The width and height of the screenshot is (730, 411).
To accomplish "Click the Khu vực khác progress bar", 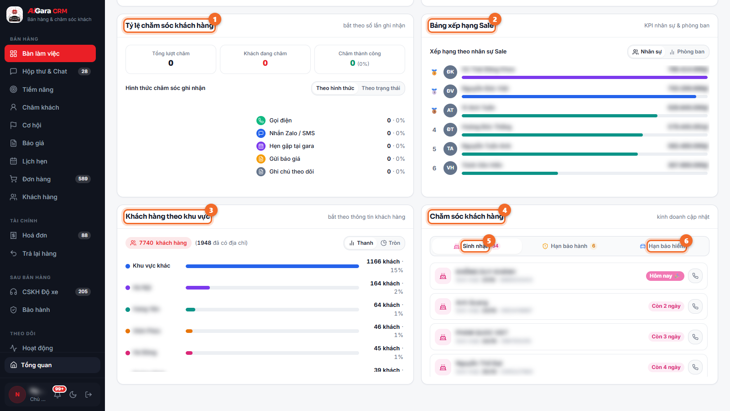I will click(x=272, y=266).
